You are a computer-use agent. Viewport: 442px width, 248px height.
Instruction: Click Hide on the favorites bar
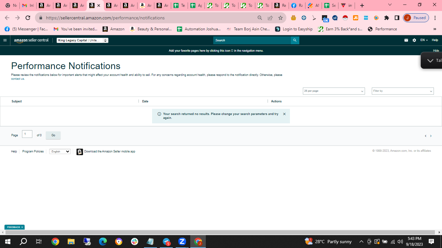pyautogui.click(x=436, y=51)
